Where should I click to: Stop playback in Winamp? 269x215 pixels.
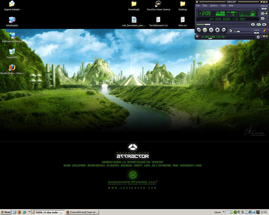tap(217, 30)
